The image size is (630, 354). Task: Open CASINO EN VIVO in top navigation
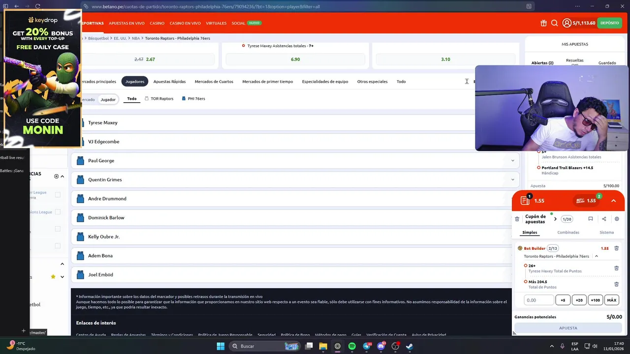[185, 23]
